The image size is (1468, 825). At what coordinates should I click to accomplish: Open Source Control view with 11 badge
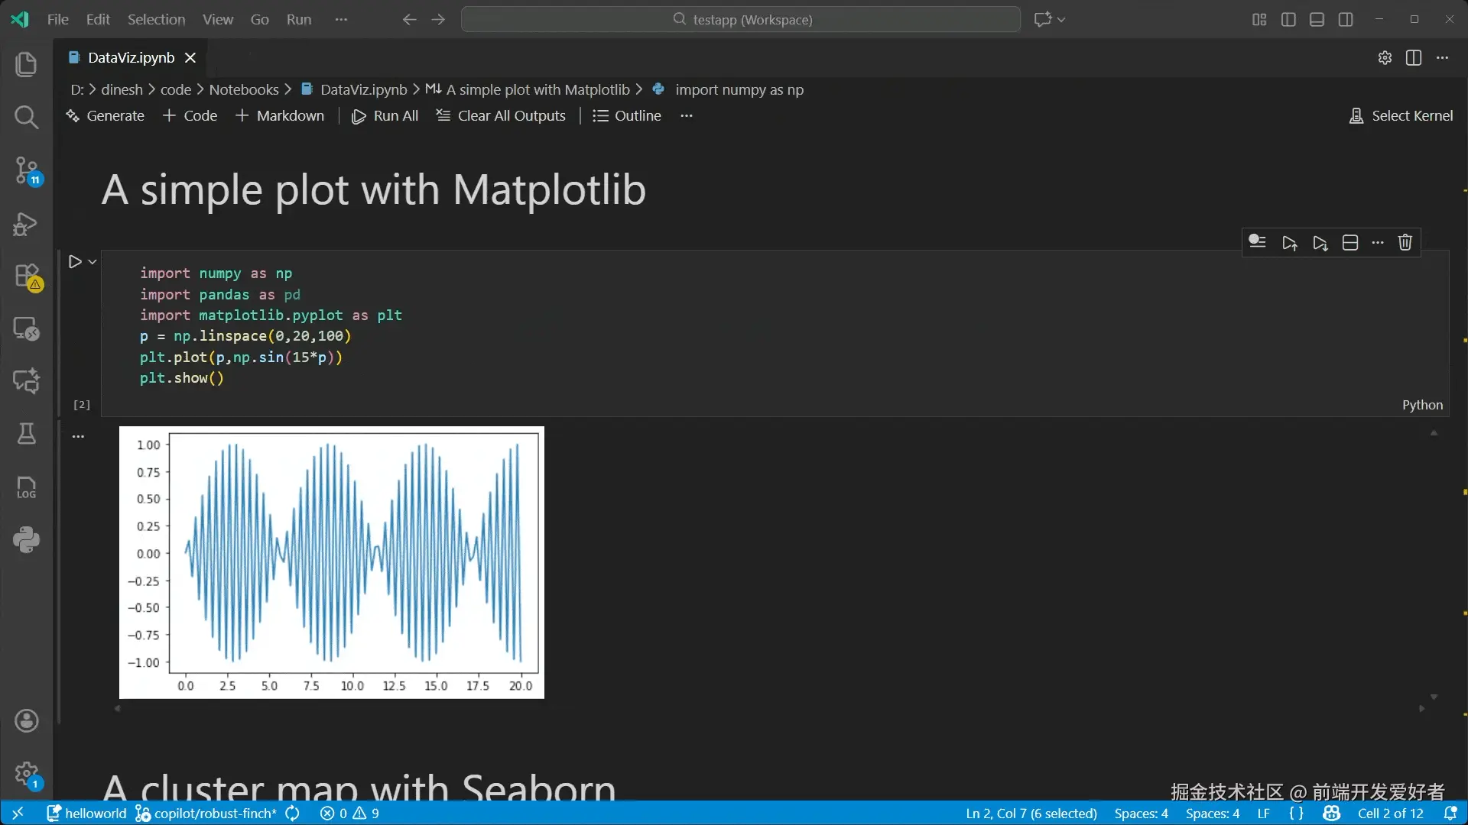(x=26, y=170)
